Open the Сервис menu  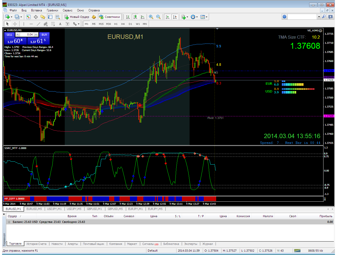tap(68, 10)
